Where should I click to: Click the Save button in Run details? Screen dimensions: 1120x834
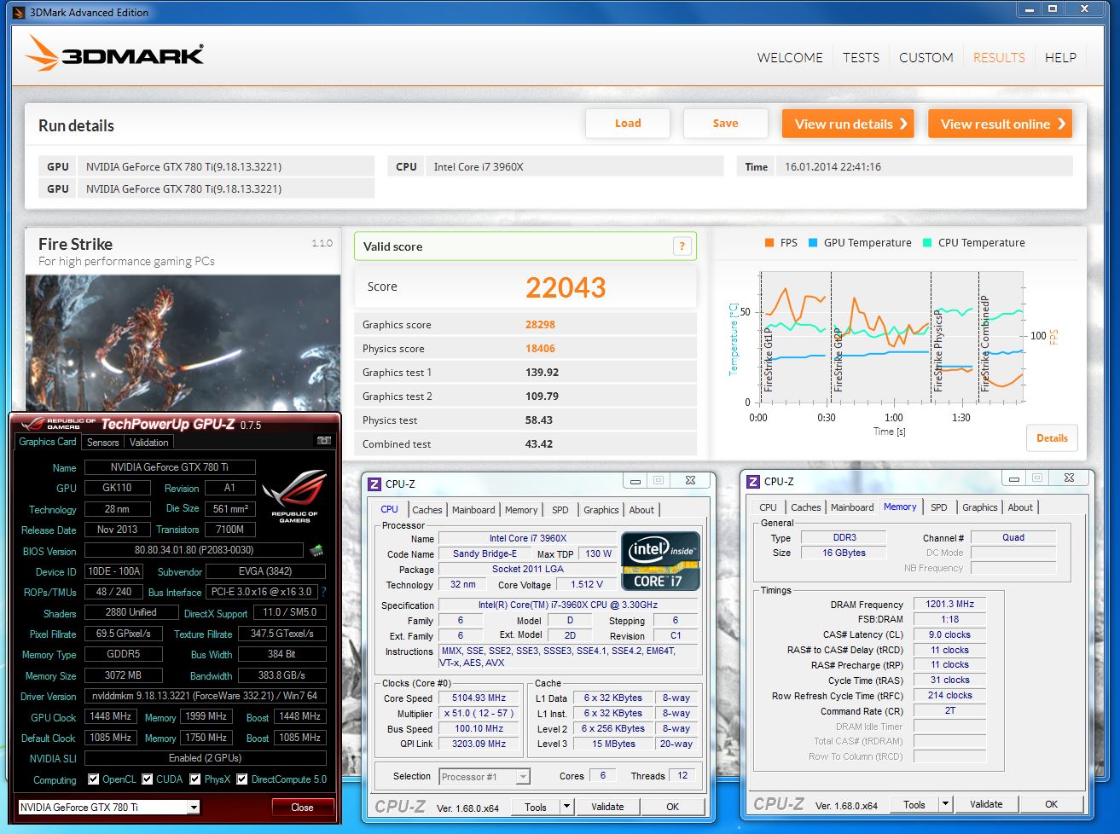[726, 124]
